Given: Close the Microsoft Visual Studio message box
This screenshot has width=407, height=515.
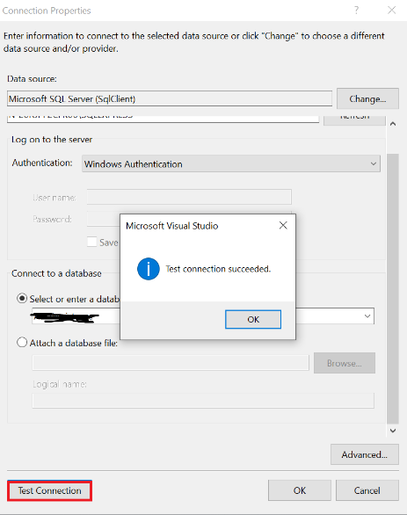Looking at the screenshot, I should point(283,225).
